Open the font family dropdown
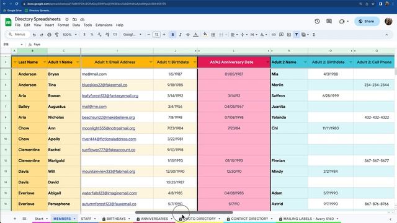The width and height of the screenshot is (397, 223). pos(132,35)
